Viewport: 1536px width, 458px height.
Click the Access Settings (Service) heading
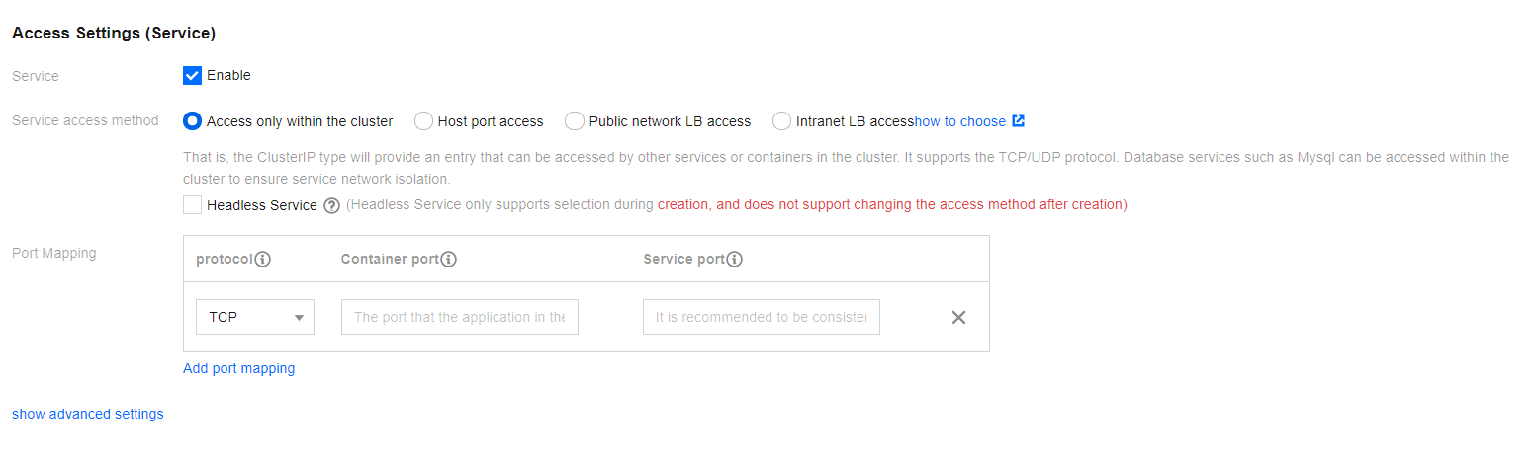tap(114, 33)
